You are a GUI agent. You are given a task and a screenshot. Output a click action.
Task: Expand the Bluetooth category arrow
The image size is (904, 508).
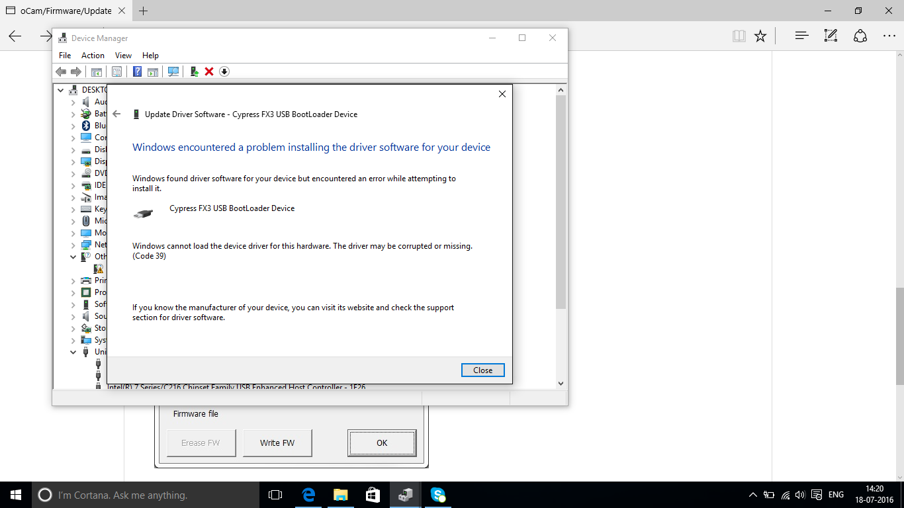[73, 126]
